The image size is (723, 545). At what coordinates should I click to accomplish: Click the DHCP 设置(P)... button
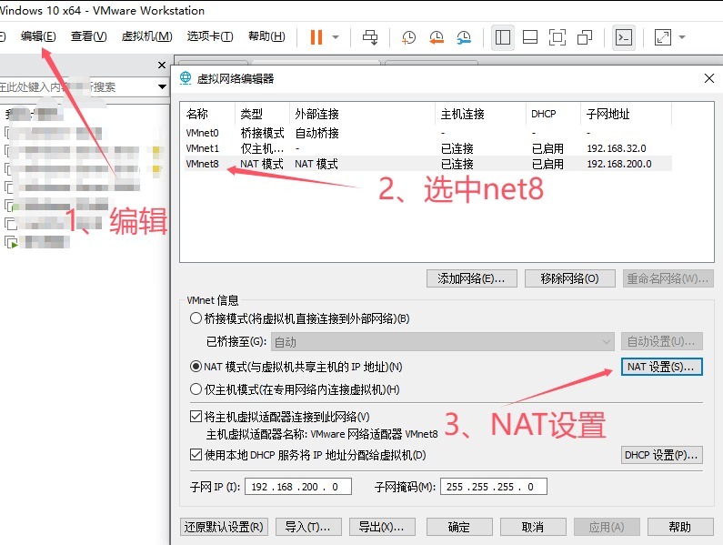(x=661, y=455)
